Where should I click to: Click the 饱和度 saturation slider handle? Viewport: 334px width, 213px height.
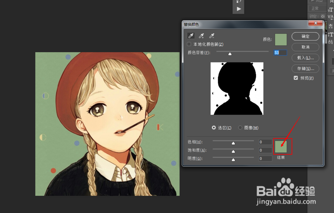coord(233,152)
